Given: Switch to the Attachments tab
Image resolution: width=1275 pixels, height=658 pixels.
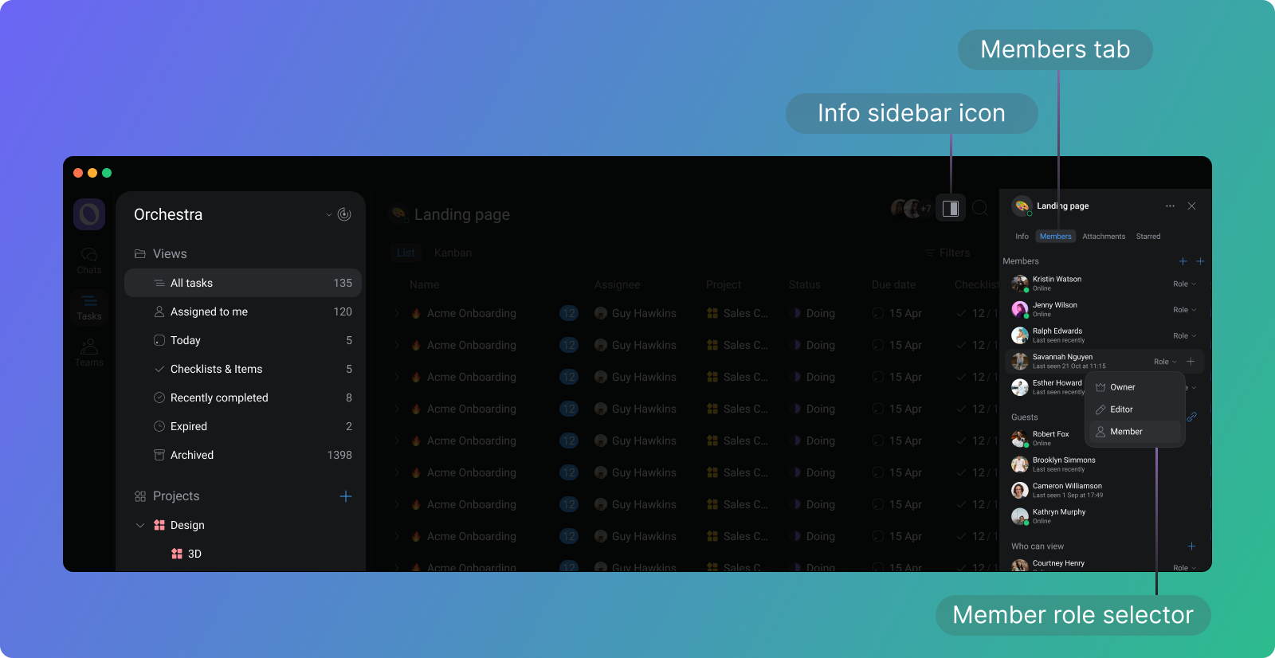Looking at the screenshot, I should [1104, 237].
